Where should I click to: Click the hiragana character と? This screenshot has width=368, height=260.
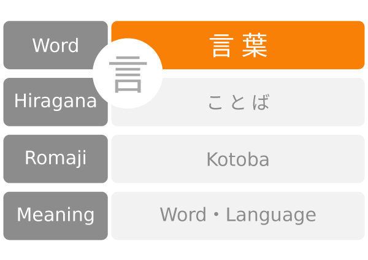tap(238, 102)
